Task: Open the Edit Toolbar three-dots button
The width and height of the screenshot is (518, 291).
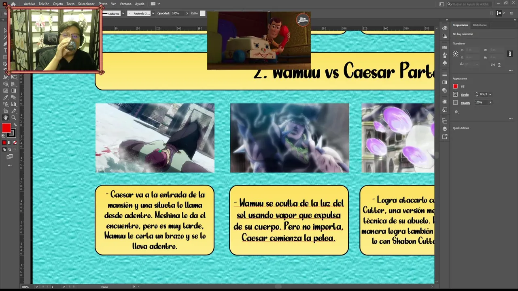Action: pyautogui.click(x=10, y=165)
